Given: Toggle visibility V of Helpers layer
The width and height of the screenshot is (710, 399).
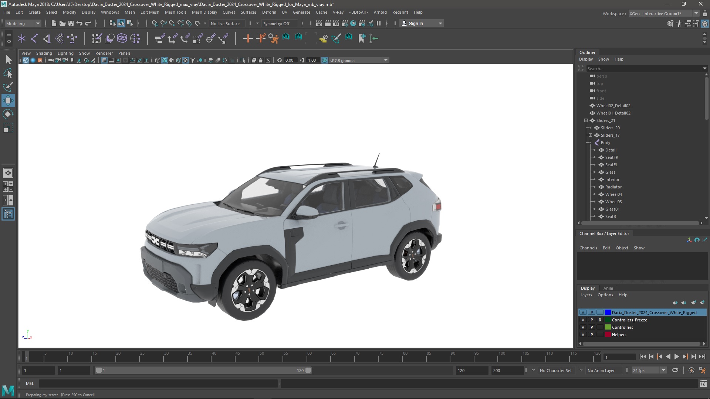Looking at the screenshot, I should tap(583, 335).
